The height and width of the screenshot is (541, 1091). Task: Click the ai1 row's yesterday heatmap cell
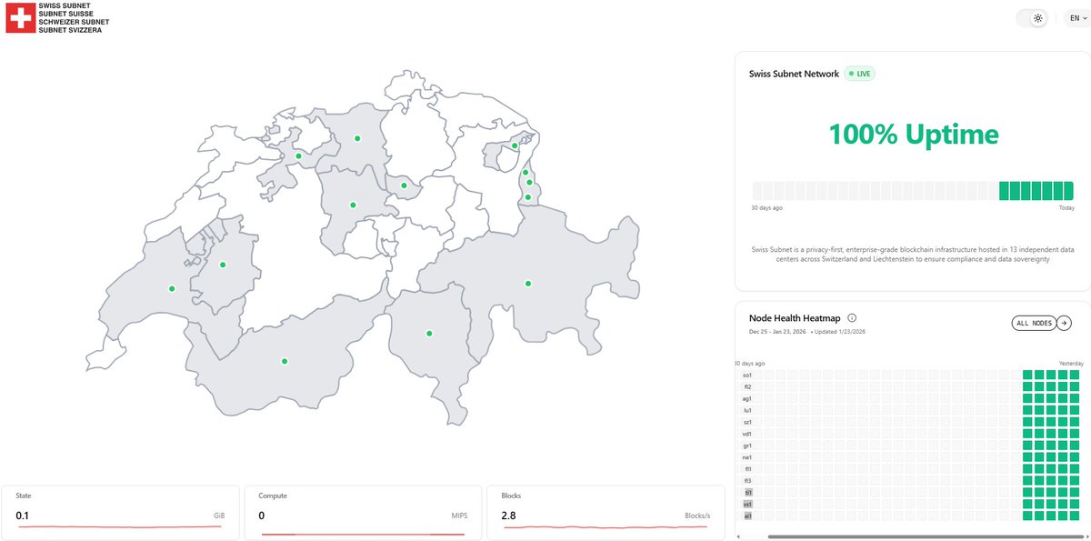coord(1075,516)
